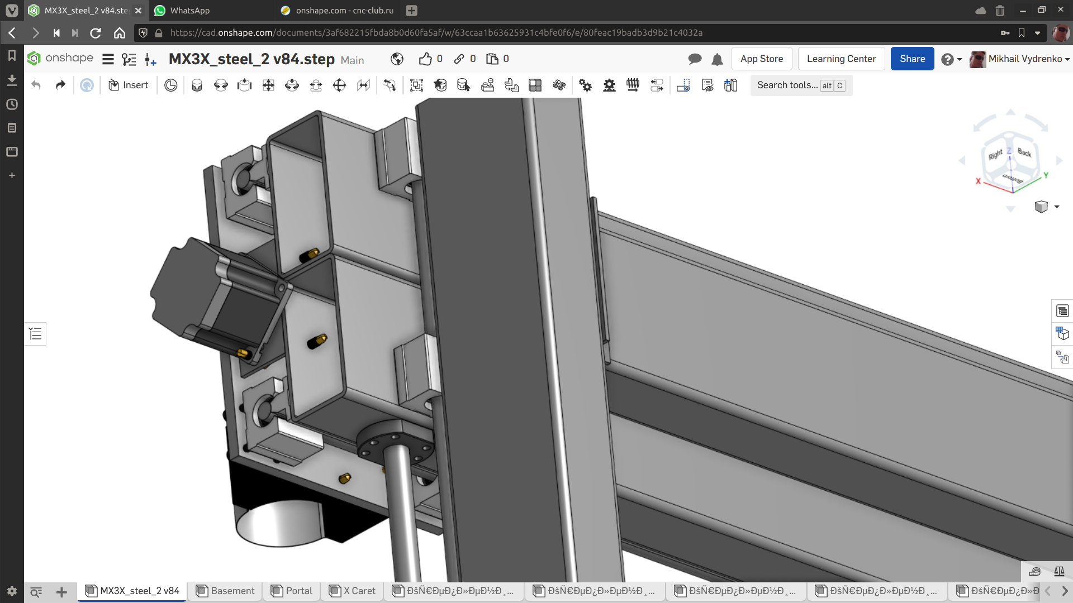Click the insert tab plus icon
Image resolution: width=1073 pixels, height=603 pixels.
click(61, 592)
